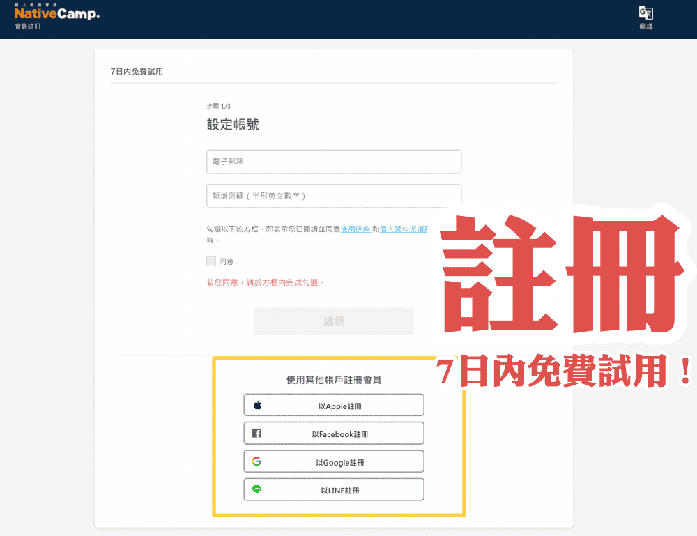The width and height of the screenshot is (697, 536).
Task: Check the 同意 agreement checkbox
Action: 211,261
